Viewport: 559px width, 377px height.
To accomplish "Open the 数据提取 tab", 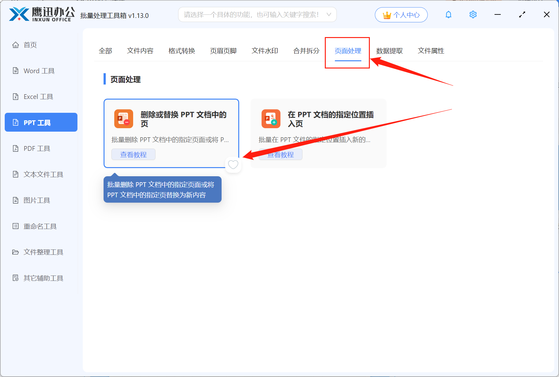I will (x=389, y=51).
